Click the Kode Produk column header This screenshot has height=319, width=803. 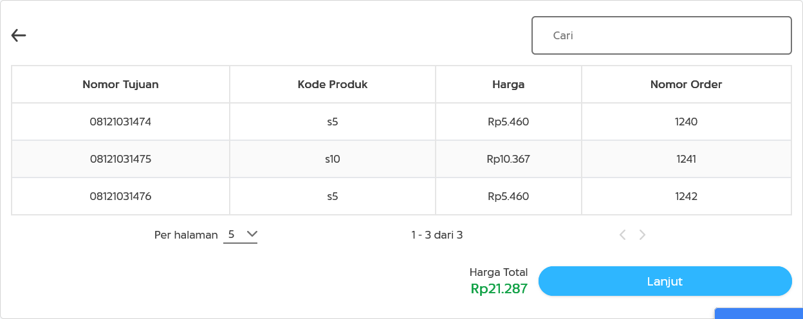[333, 84]
